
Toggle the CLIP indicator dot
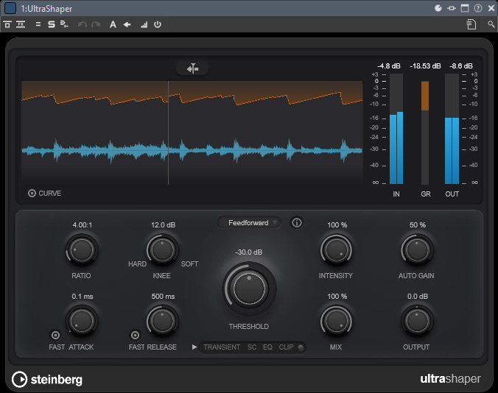click(301, 347)
